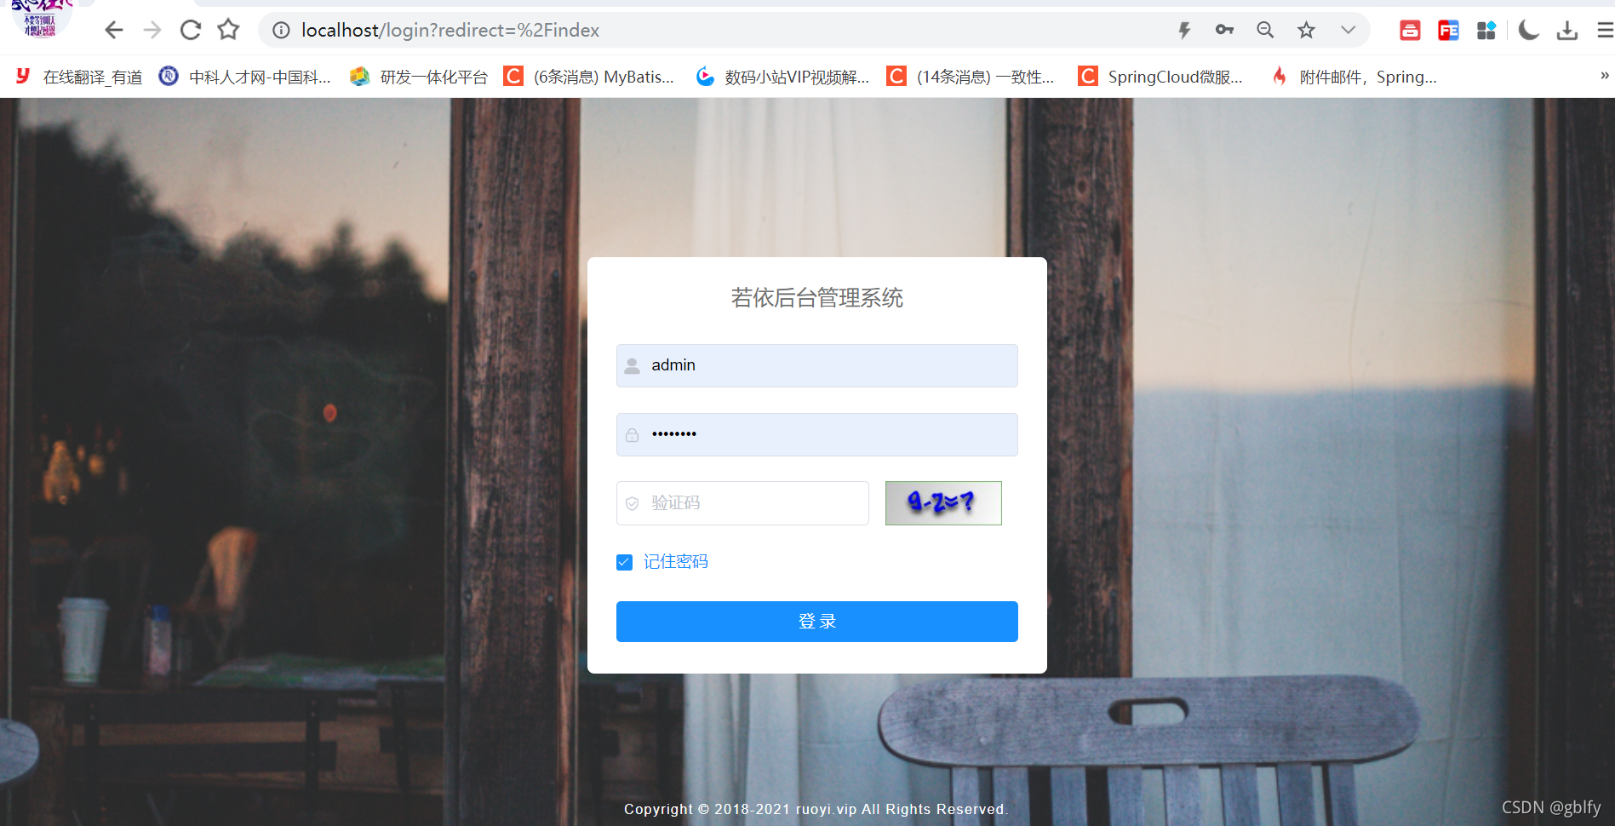
Task: Click the 验证码 input field
Action: point(742,502)
